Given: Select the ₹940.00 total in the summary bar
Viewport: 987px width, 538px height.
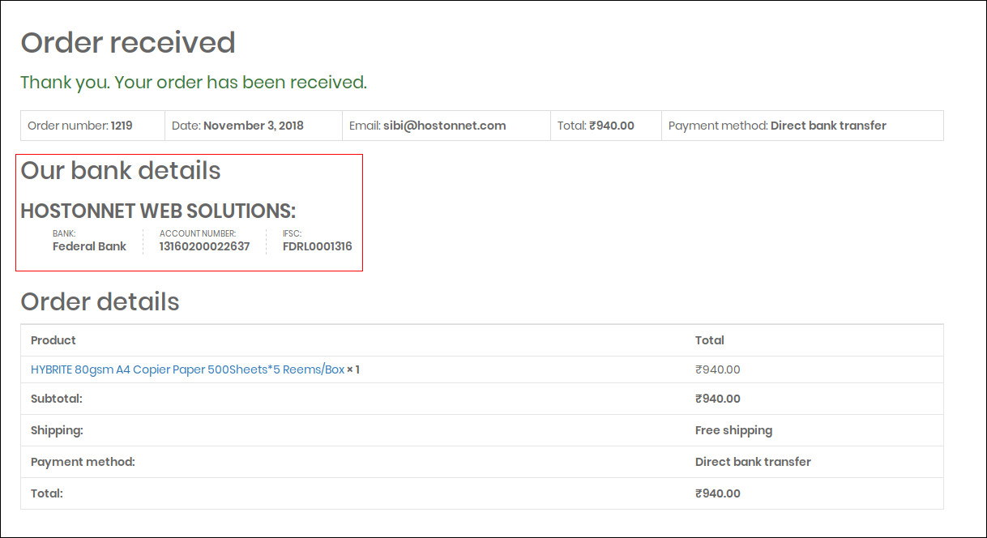Looking at the screenshot, I should (x=612, y=126).
